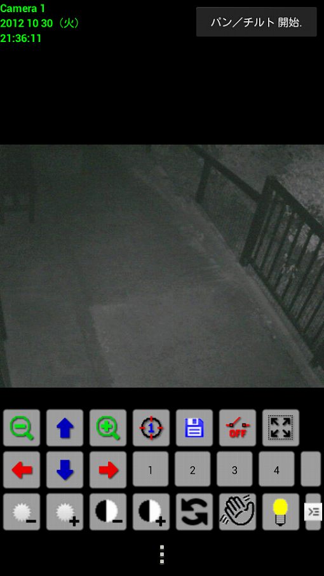Decrease contrast with half-circle minus icon
Viewport: 324px width, 576px height.
point(108,512)
